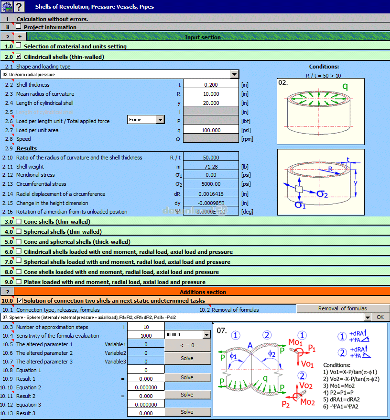Screen dimensions: 390x420
Task: Select the R / t ratio result 50.000
Action: coord(211,158)
